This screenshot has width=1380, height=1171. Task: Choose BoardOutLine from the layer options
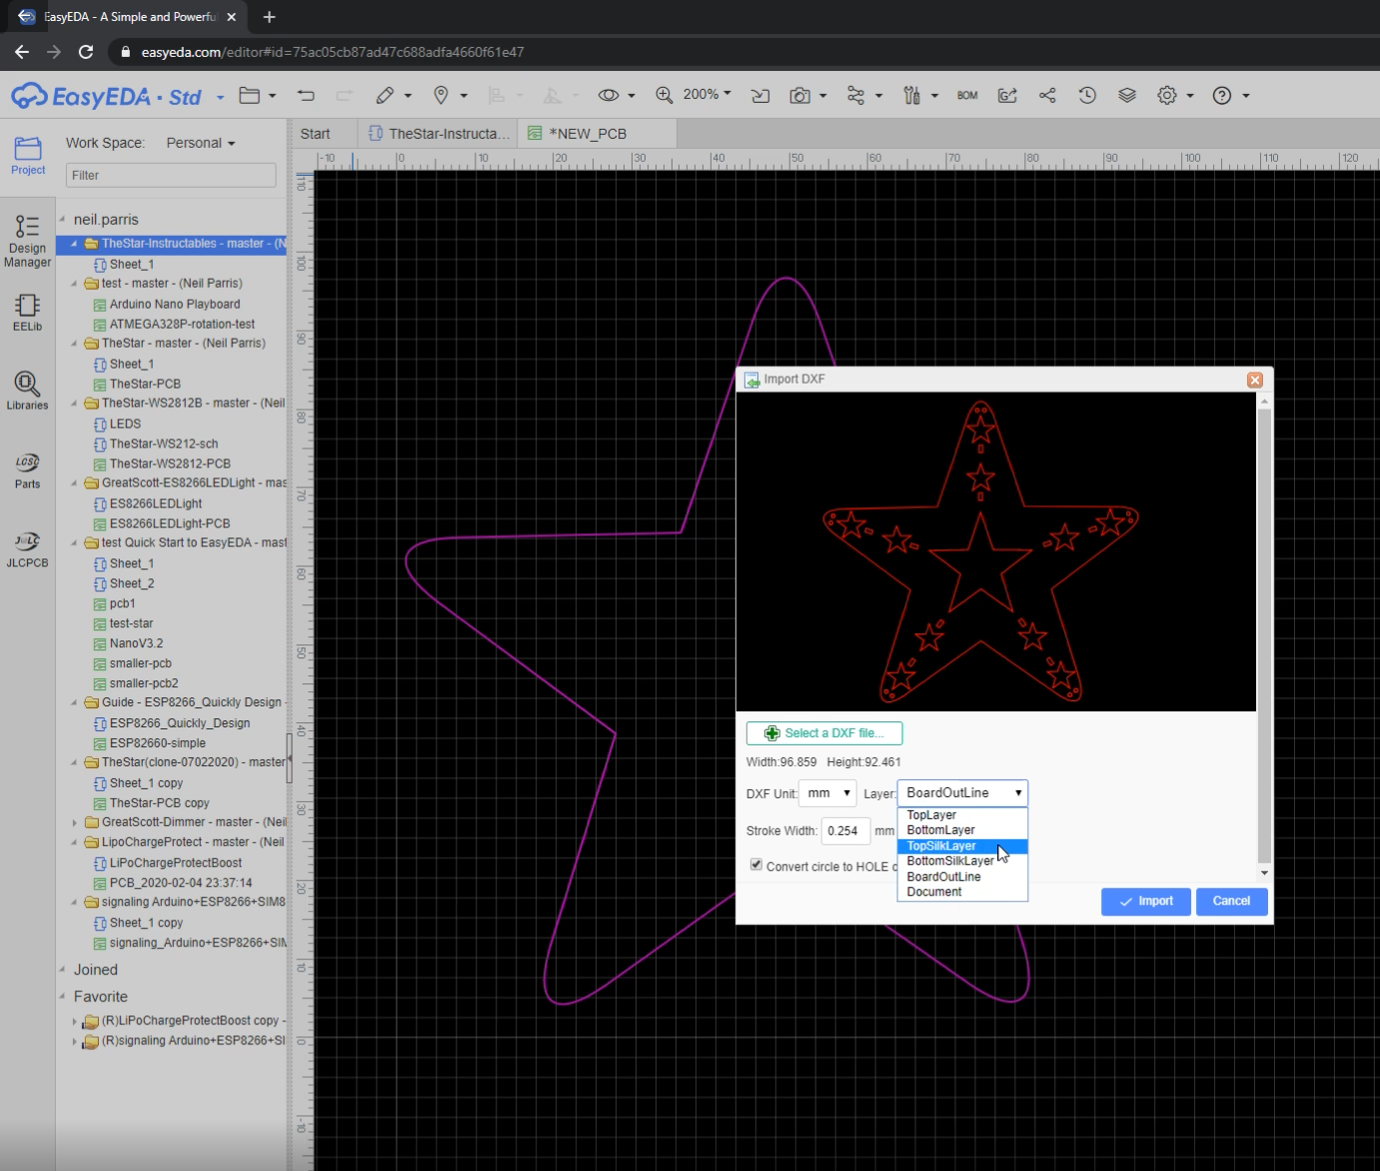pyautogui.click(x=944, y=876)
